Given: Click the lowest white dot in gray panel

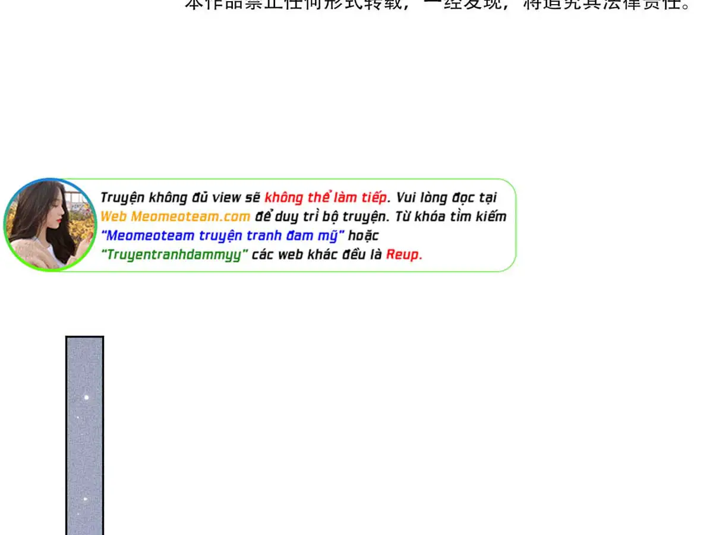Looking at the screenshot, I should (85, 499).
